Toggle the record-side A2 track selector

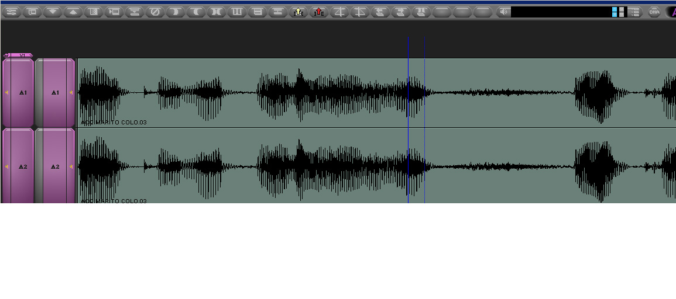point(55,166)
